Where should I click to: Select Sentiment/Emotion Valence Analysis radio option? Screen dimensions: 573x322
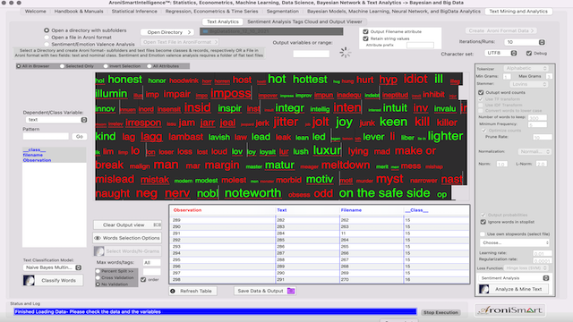47,44
